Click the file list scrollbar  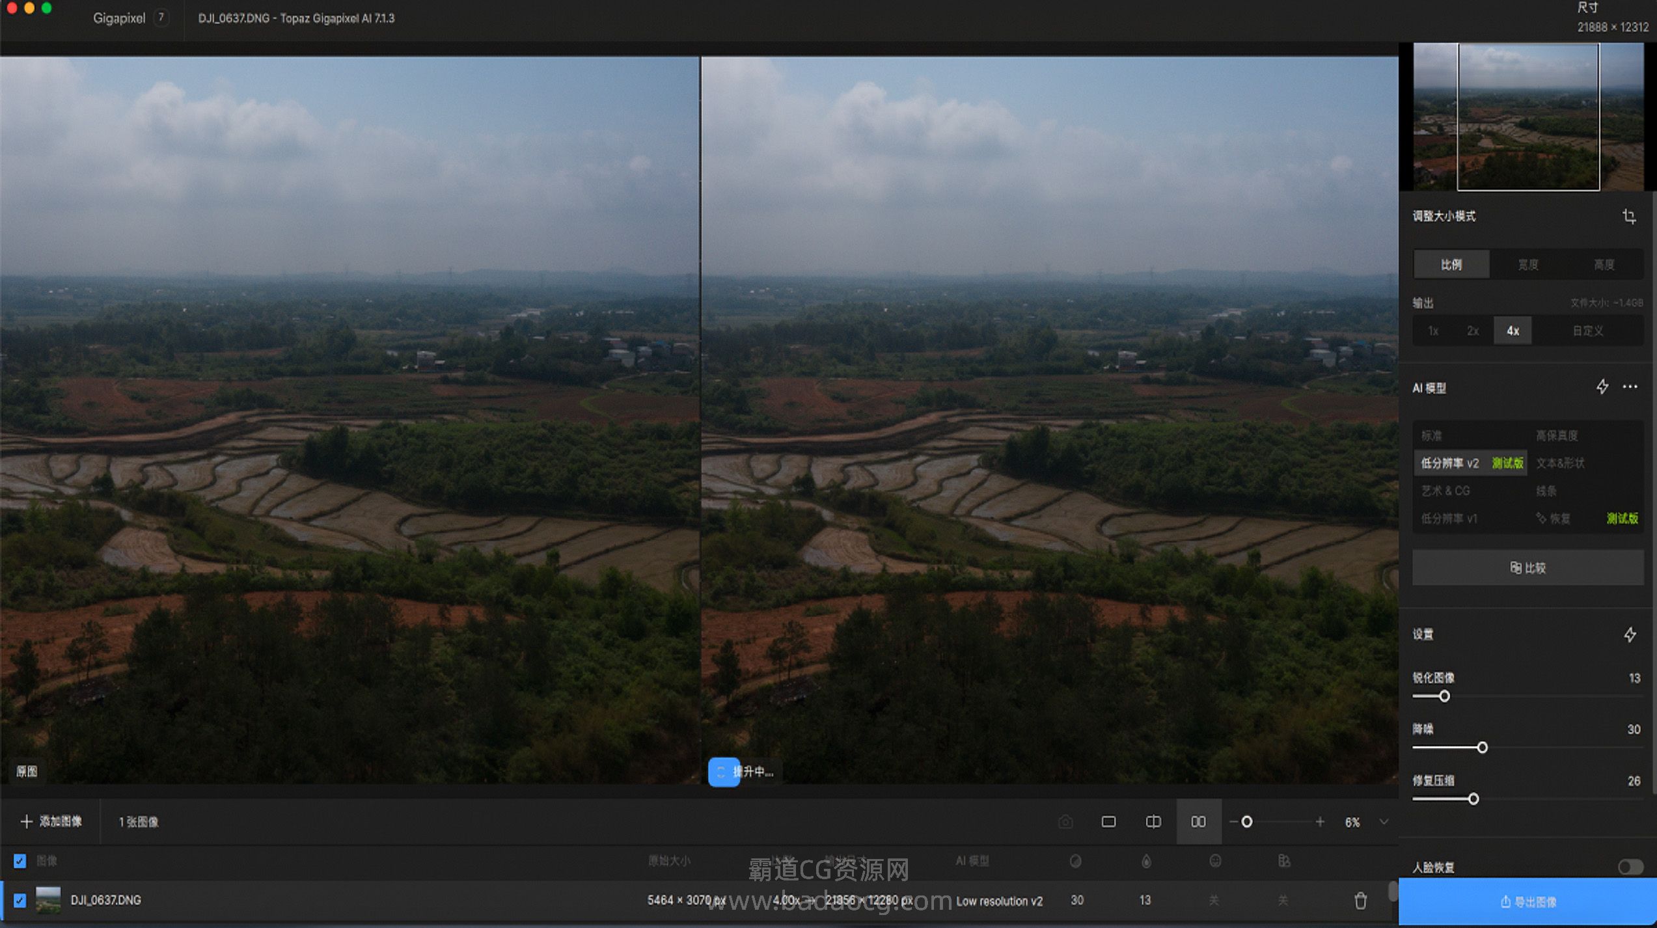tap(1392, 891)
